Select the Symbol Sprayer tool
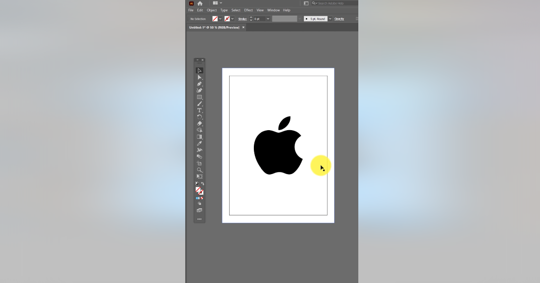540x283 pixels. 199,150
